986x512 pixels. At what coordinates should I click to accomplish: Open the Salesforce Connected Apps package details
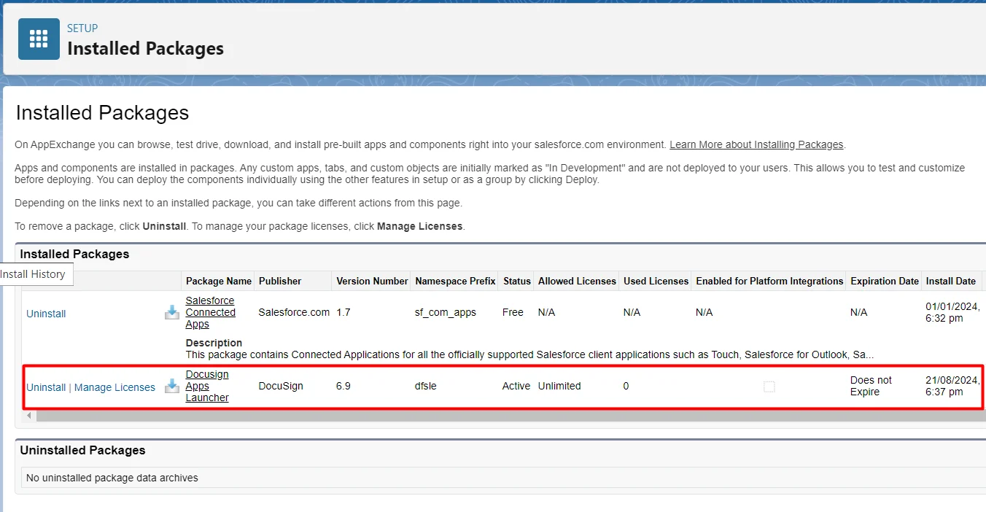[210, 312]
